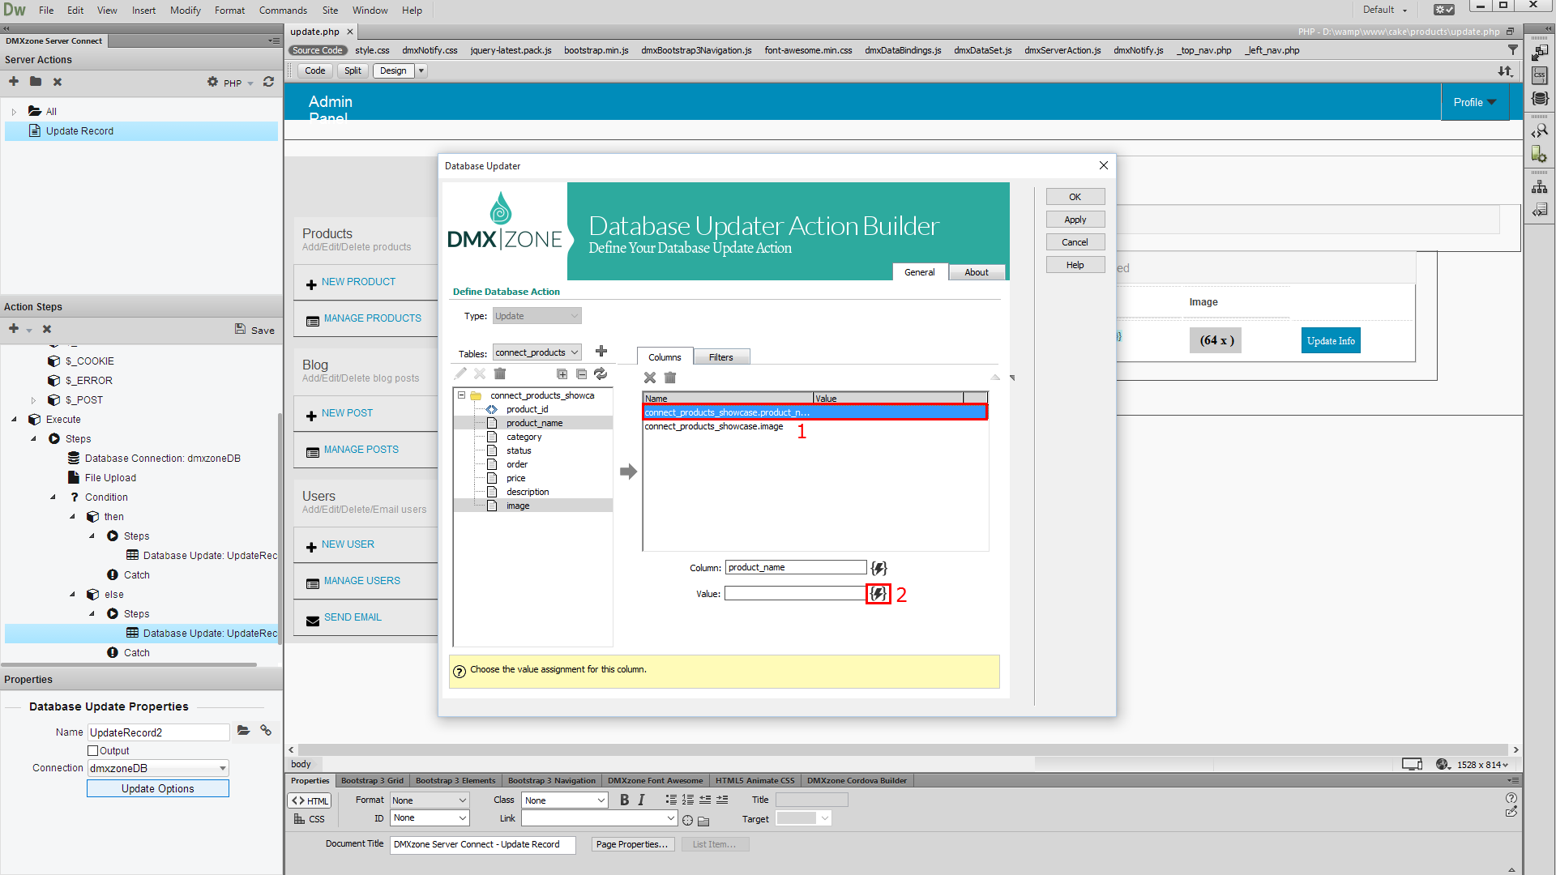The width and height of the screenshot is (1556, 875).
Task: Refresh the Server Actions list
Action: pos(269,82)
